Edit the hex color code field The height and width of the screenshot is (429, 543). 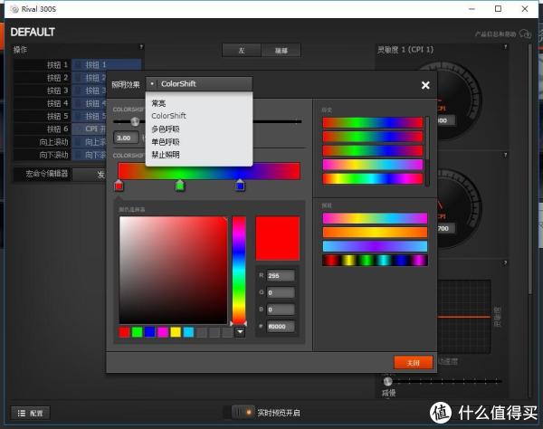(281, 326)
